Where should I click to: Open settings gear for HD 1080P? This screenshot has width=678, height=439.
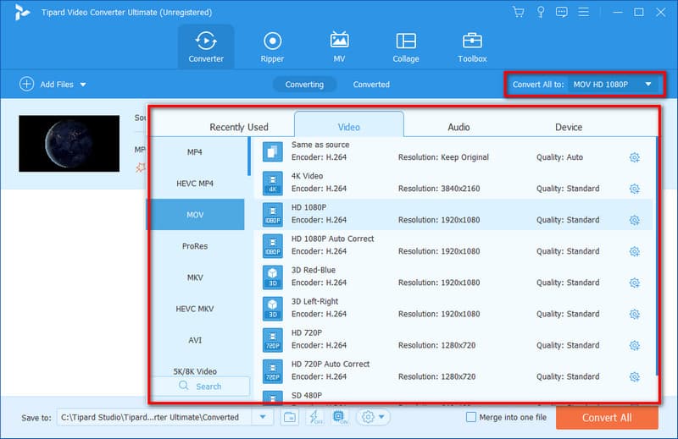point(634,220)
